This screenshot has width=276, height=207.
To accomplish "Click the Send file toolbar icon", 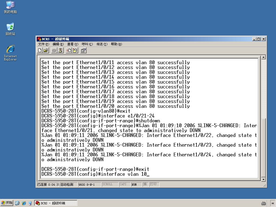I will 68,50.
